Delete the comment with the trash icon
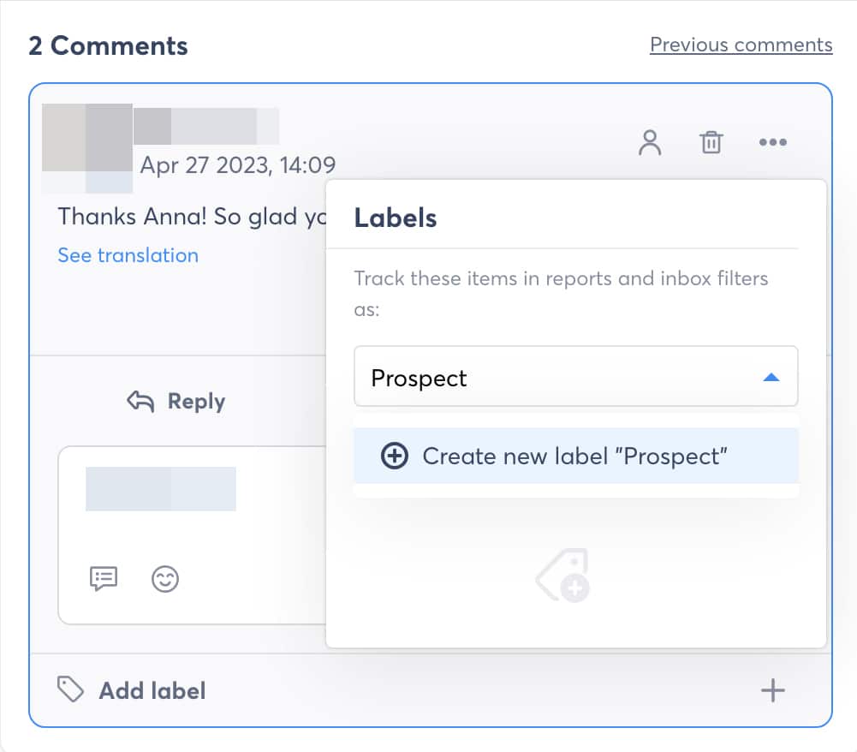This screenshot has width=857, height=752. click(711, 142)
